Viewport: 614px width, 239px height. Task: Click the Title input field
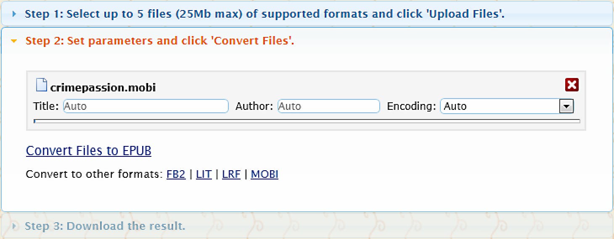146,107
